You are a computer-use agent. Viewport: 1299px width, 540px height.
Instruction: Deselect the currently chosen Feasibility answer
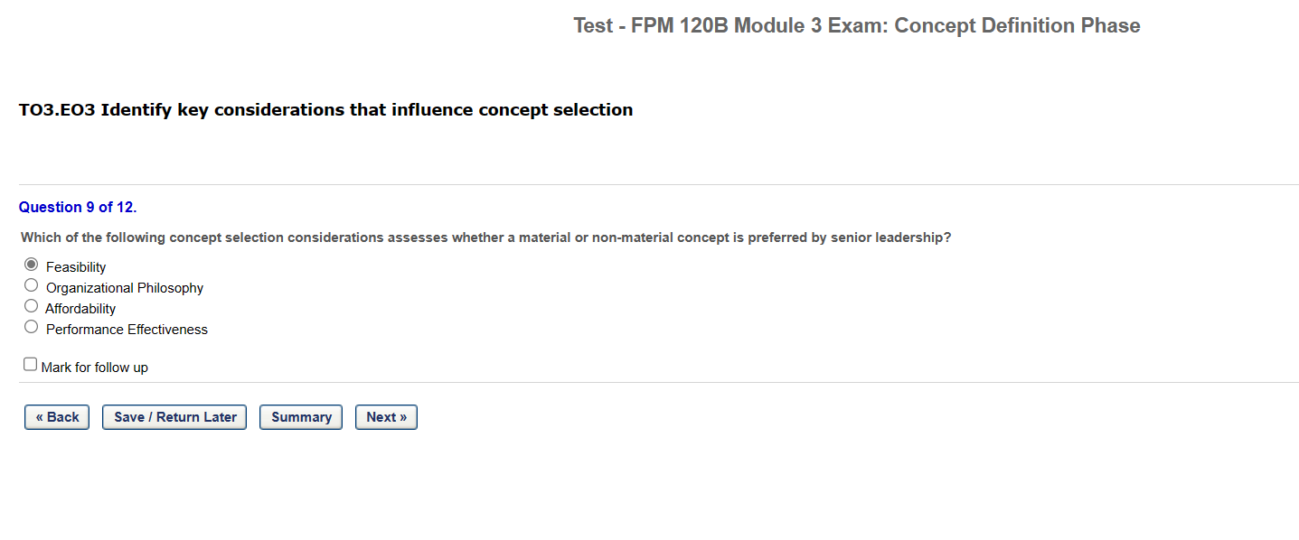pos(32,264)
